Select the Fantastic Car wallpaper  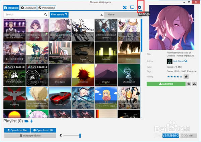tap(60, 98)
